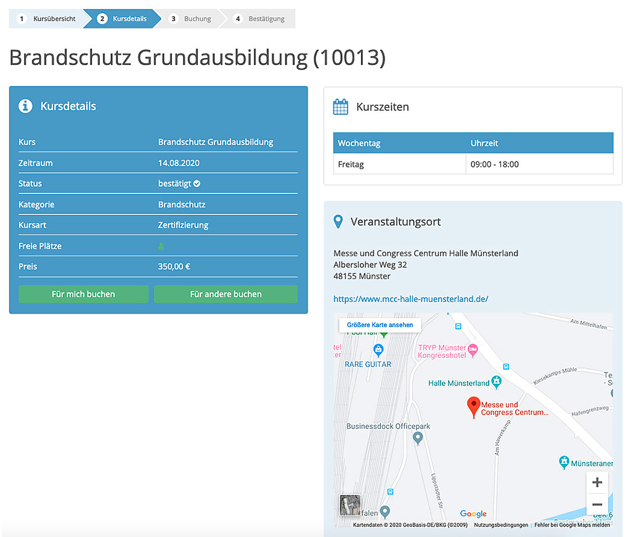
Task: Click the 09:00 - 18:00 time cell
Action: point(540,164)
